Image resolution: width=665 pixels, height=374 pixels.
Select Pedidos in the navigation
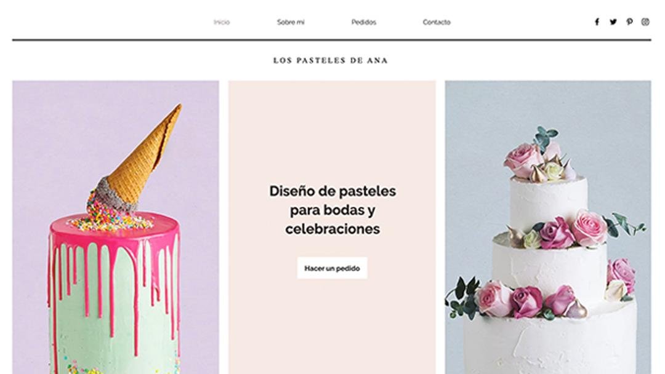point(363,22)
